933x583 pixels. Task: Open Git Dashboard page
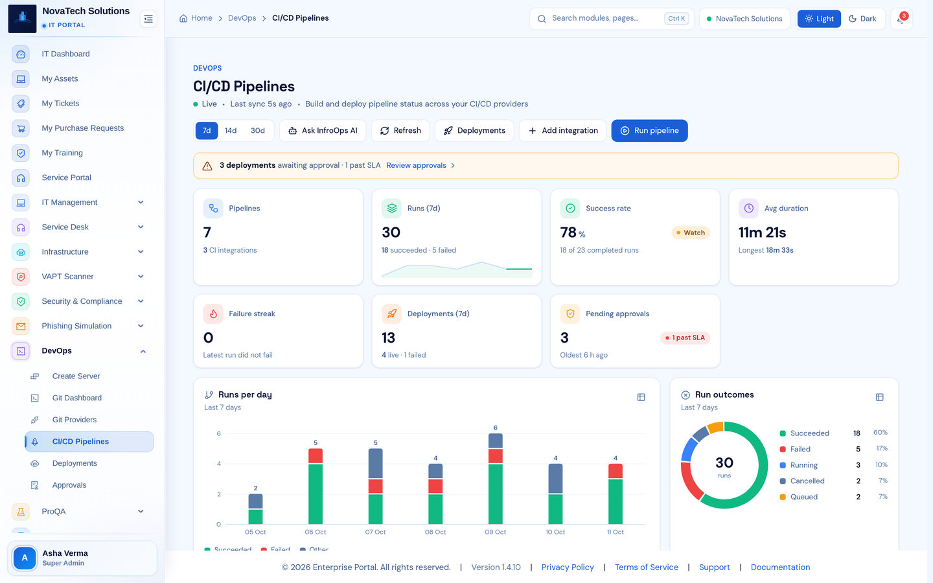coord(89,398)
